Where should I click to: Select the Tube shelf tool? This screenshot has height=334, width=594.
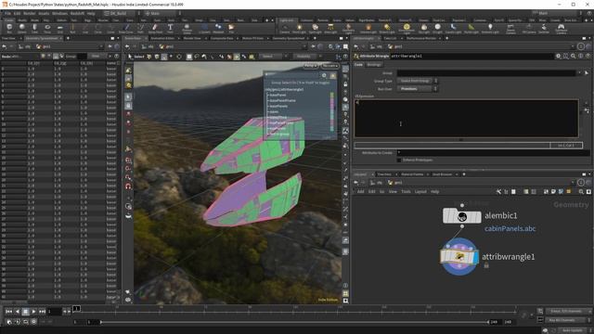(34, 28)
